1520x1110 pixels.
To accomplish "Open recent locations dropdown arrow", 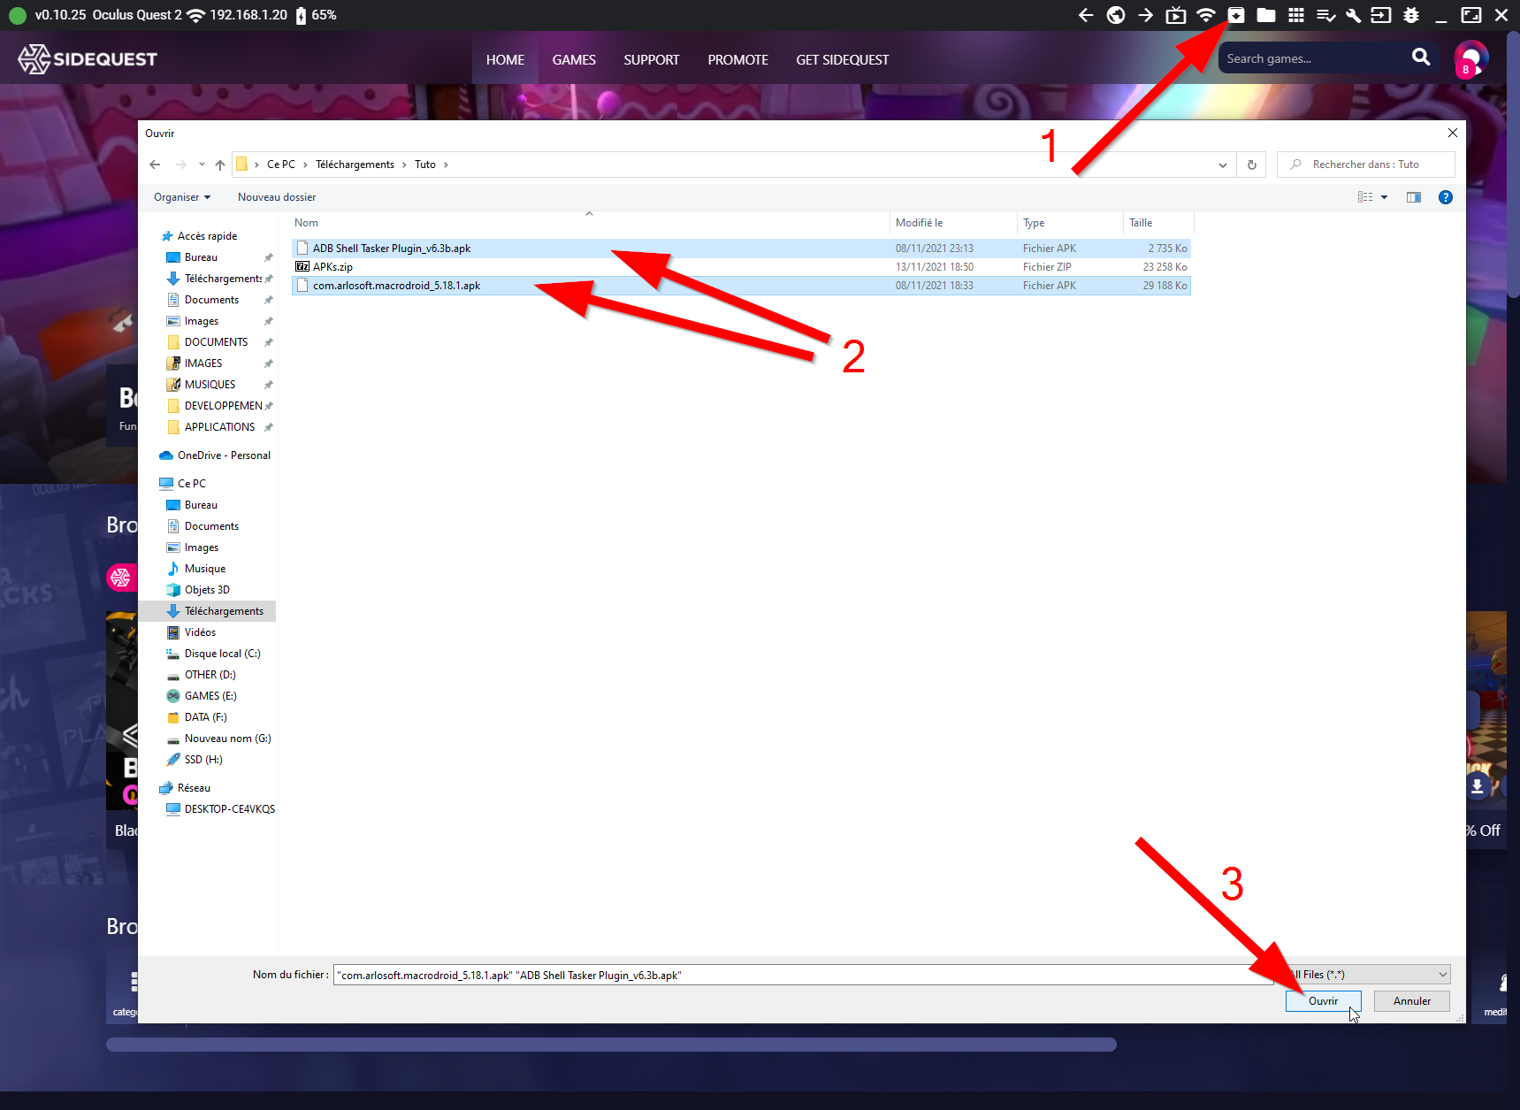I will tap(202, 165).
